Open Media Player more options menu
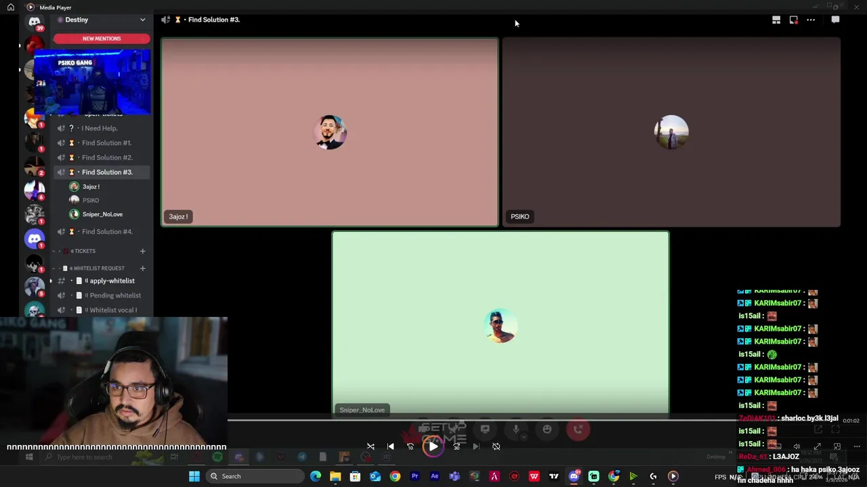867x487 pixels. (857, 446)
